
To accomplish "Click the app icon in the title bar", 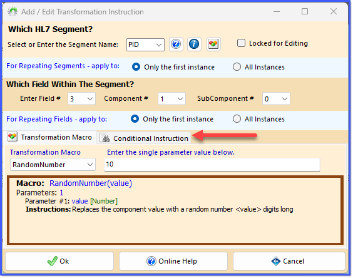I will (13, 11).
